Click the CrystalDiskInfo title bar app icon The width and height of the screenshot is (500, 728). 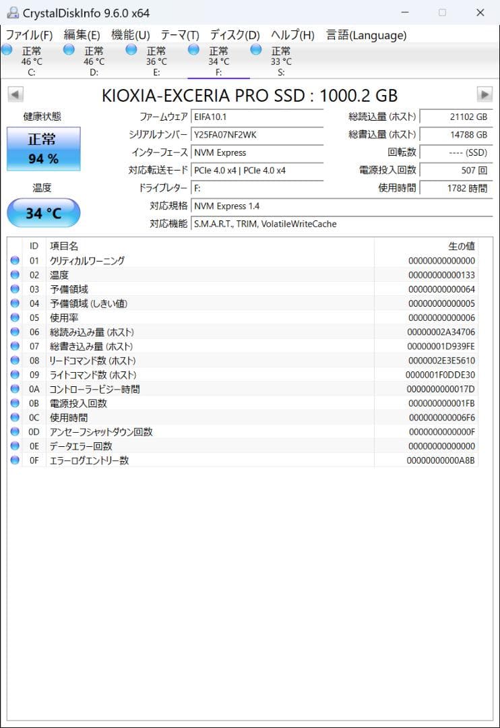point(13,13)
